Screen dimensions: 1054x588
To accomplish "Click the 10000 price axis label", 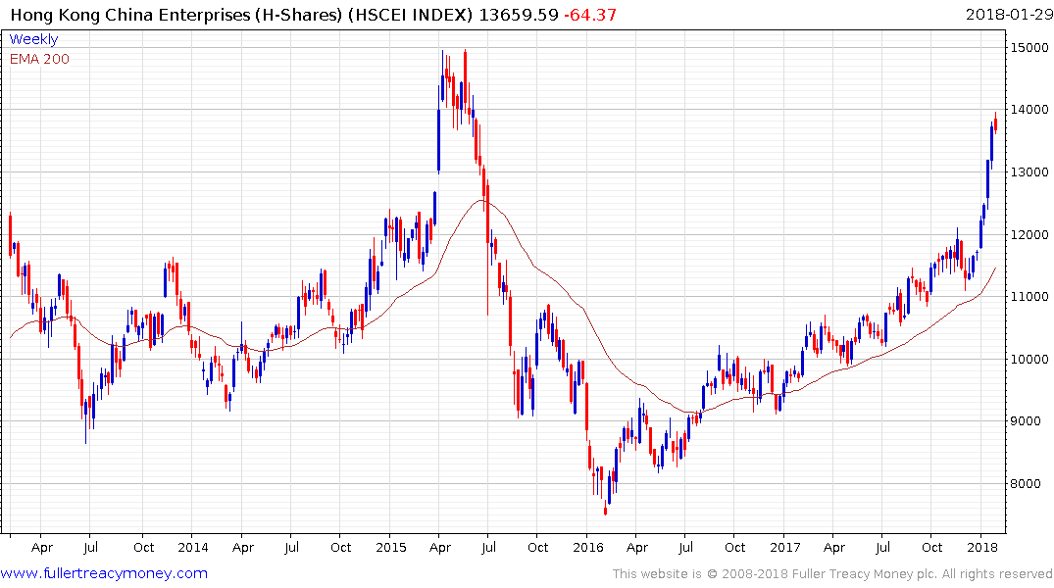I will [1029, 358].
